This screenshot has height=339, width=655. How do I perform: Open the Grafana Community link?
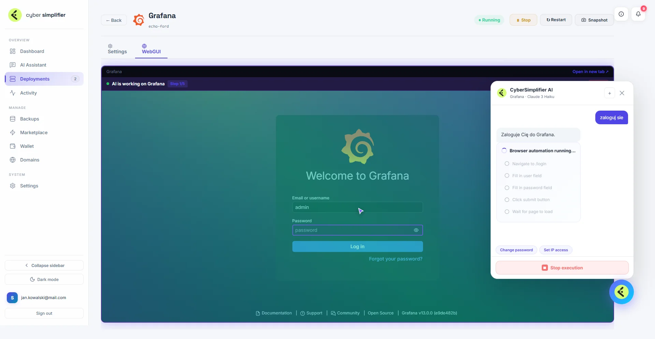[345, 313]
